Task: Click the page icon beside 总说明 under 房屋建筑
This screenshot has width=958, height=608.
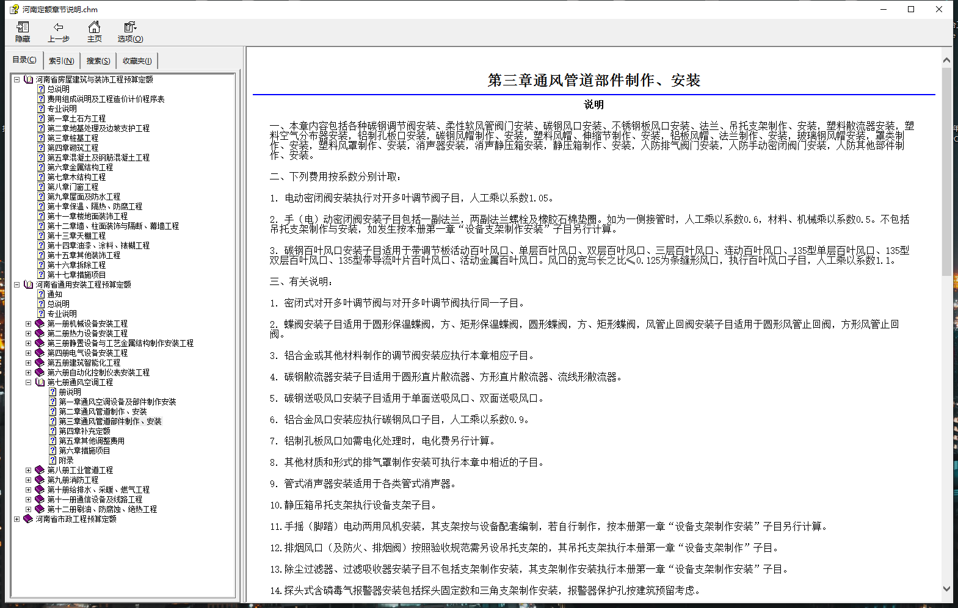Action: [41, 89]
